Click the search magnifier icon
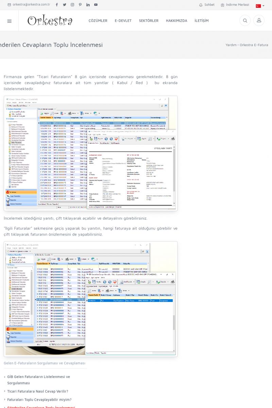 (x=245, y=21)
